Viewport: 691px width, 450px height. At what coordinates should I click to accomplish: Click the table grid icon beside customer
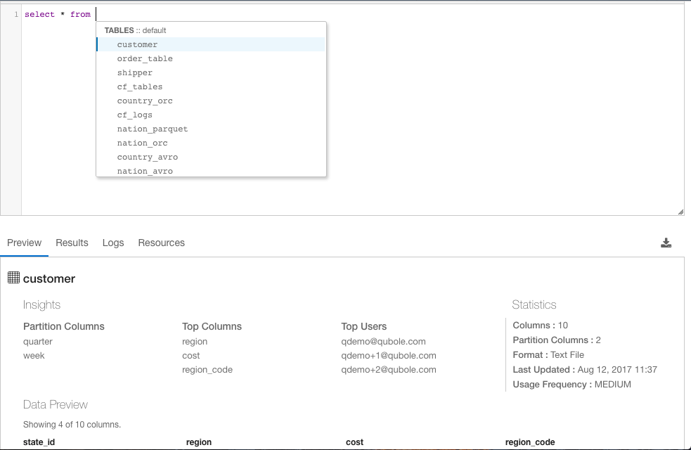pyautogui.click(x=13, y=278)
